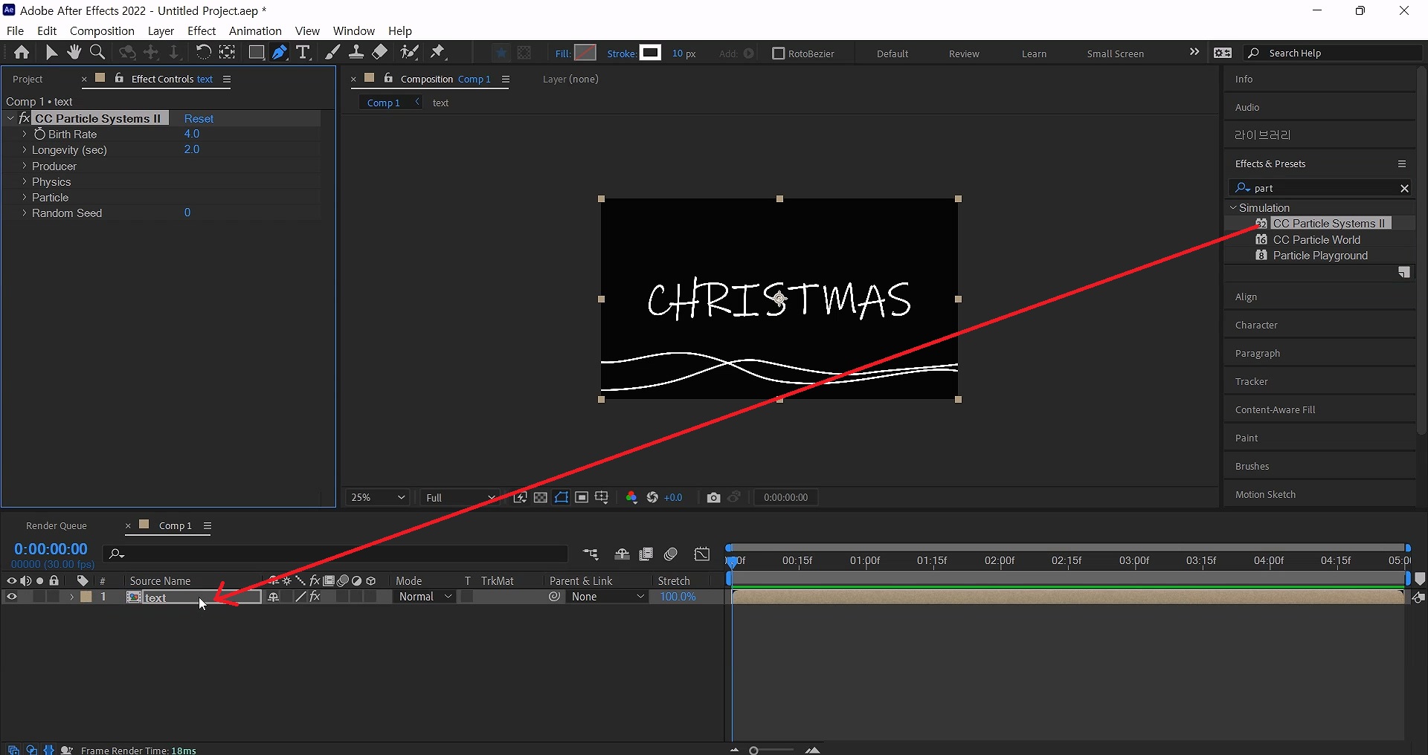The width and height of the screenshot is (1428, 755).
Task: Reset the CC Particle Systems II effect
Action: (x=199, y=118)
